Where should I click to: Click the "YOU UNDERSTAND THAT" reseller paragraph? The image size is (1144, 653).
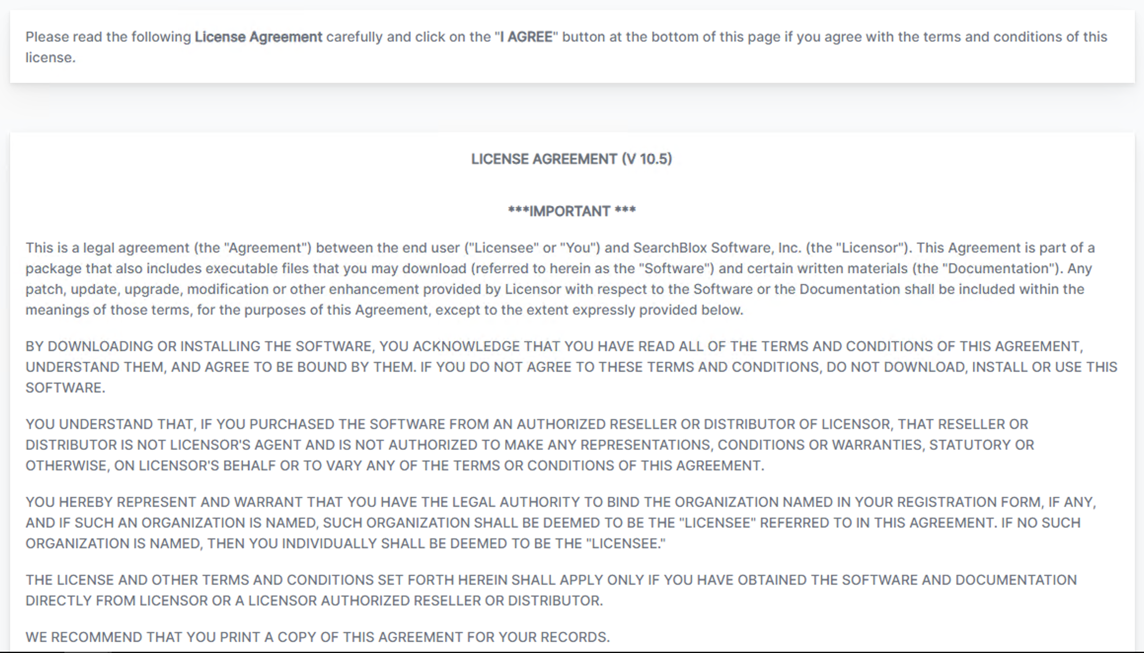pyautogui.click(x=530, y=445)
